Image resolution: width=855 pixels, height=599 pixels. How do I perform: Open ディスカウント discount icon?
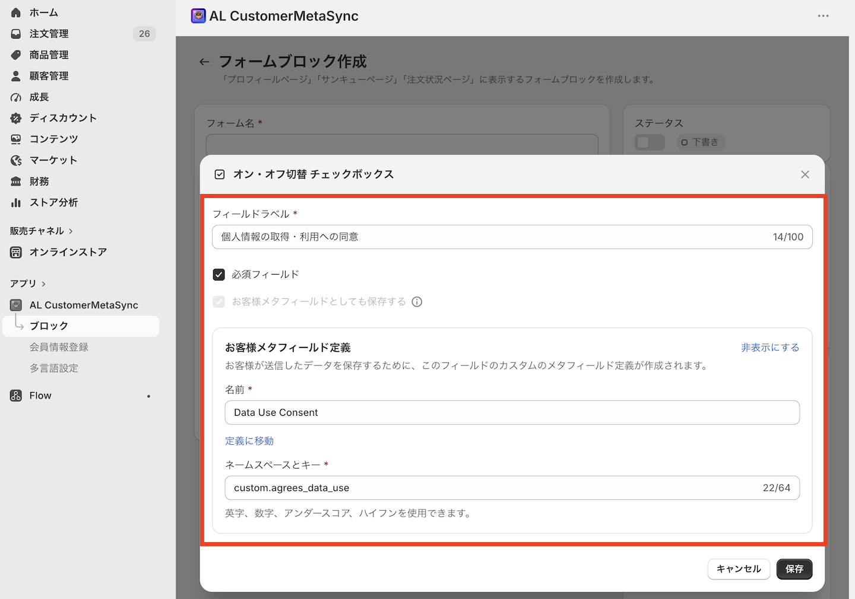pos(16,118)
